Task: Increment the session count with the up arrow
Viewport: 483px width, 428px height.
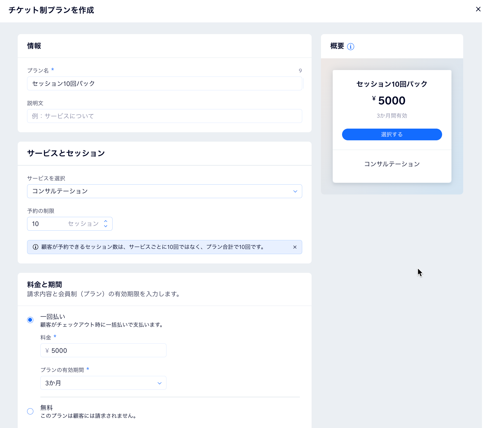Action: pos(106,221)
